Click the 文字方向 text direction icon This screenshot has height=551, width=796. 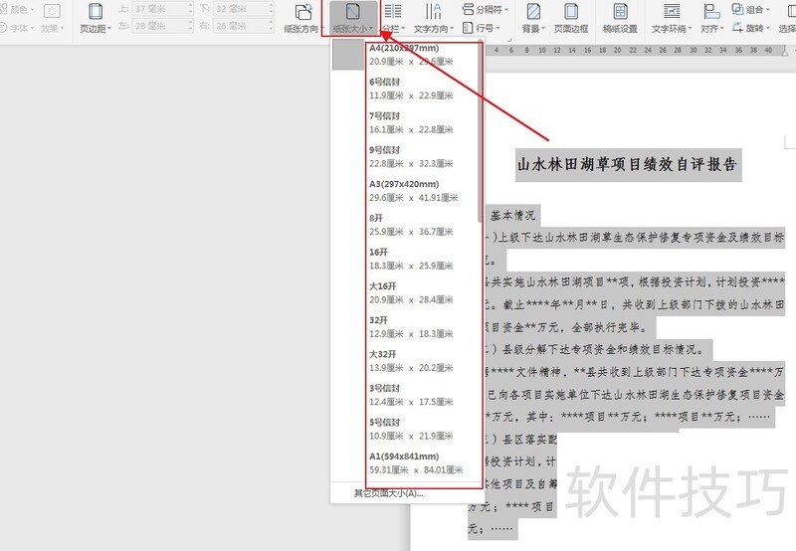click(x=435, y=13)
